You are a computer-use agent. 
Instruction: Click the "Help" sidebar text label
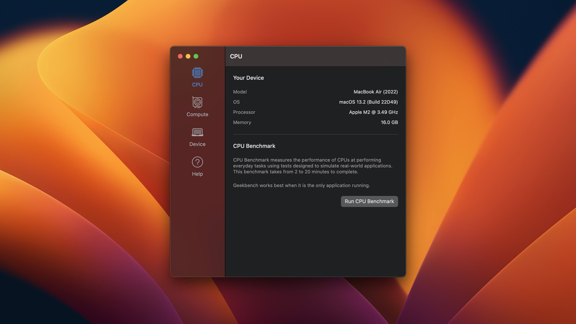(197, 174)
